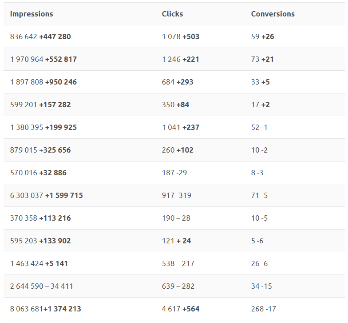The image size is (348, 323).
Task: Click the Clicks column header
Action: click(172, 14)
